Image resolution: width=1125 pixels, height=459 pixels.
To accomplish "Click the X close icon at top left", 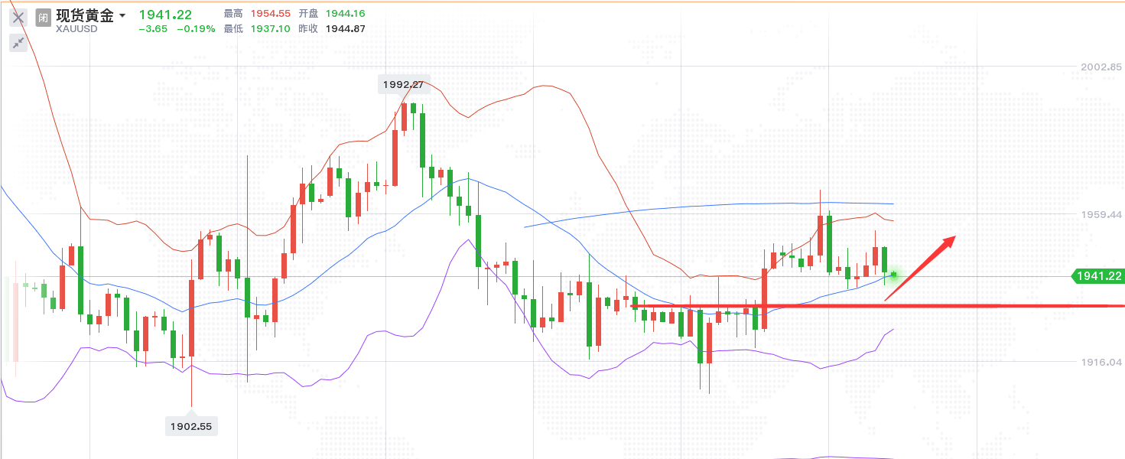I will tap(18, 17).
